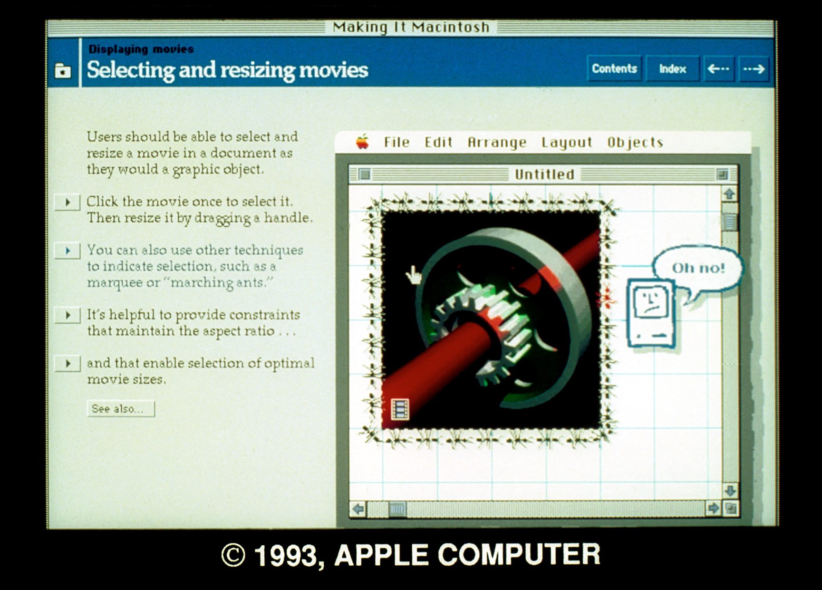Click the window's resize box in the corner

coord(731,509)
